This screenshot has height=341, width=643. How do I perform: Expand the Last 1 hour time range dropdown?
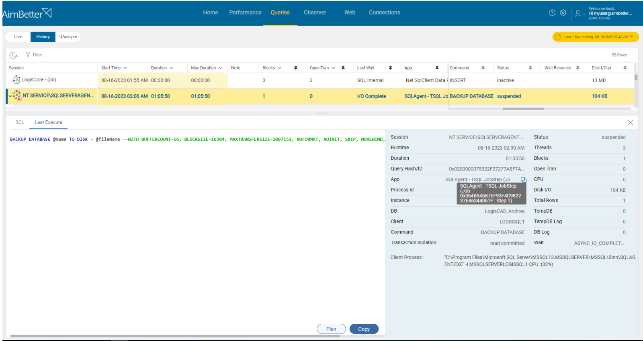(632, 37)
